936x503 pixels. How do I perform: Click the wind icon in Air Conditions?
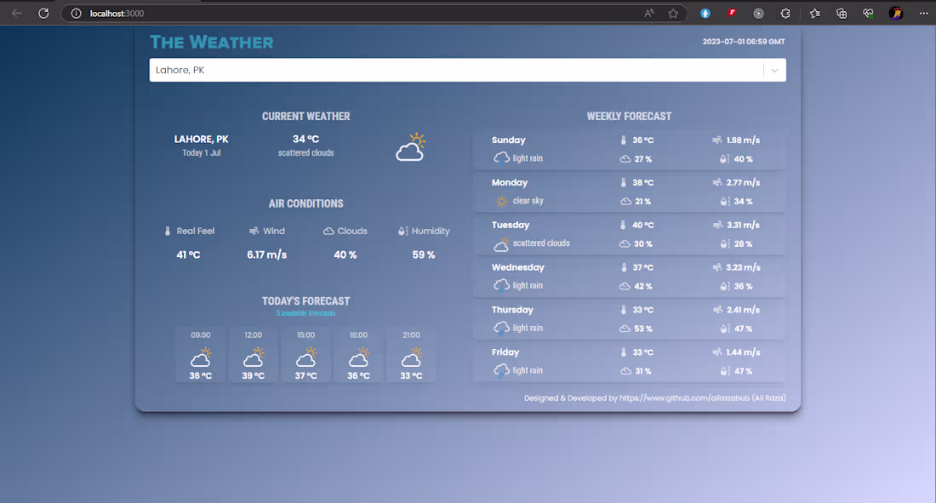pos(253,231)
